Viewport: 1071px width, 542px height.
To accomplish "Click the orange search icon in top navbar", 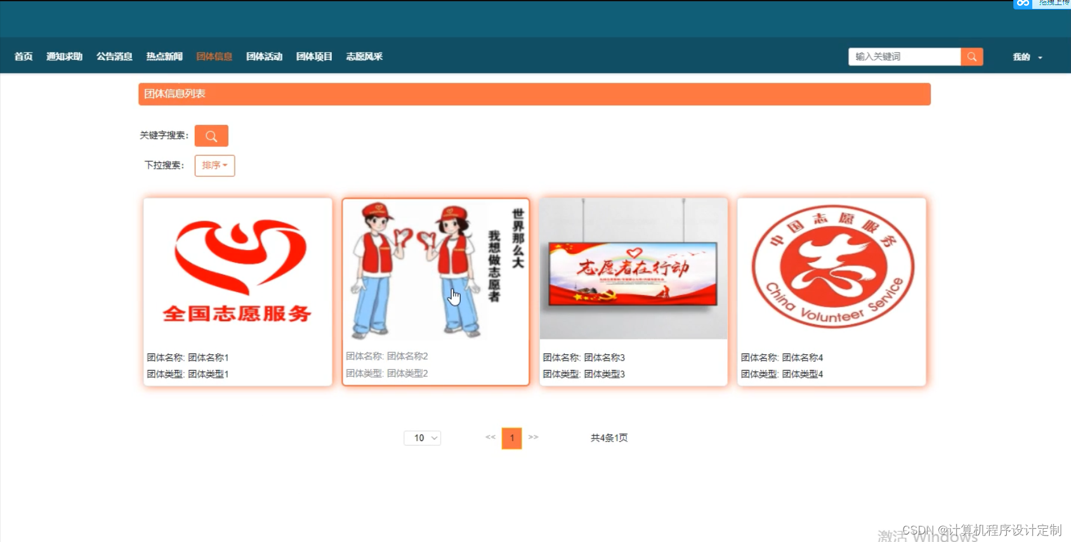I will click(971, 56).
